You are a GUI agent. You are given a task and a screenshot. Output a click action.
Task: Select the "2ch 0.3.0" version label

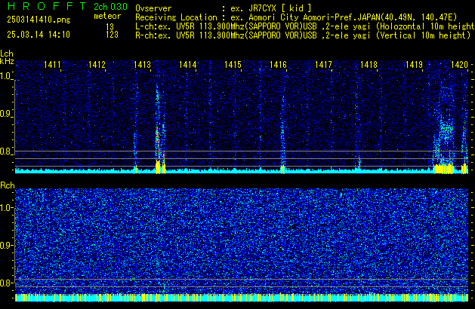(x=110, y=7)
